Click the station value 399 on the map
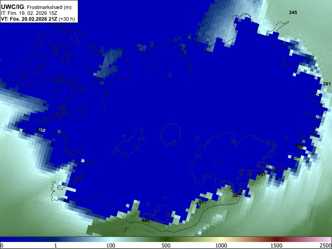 [299, 146]
